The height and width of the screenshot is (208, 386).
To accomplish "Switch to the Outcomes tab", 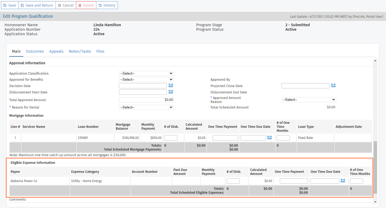I will (35, 51).
